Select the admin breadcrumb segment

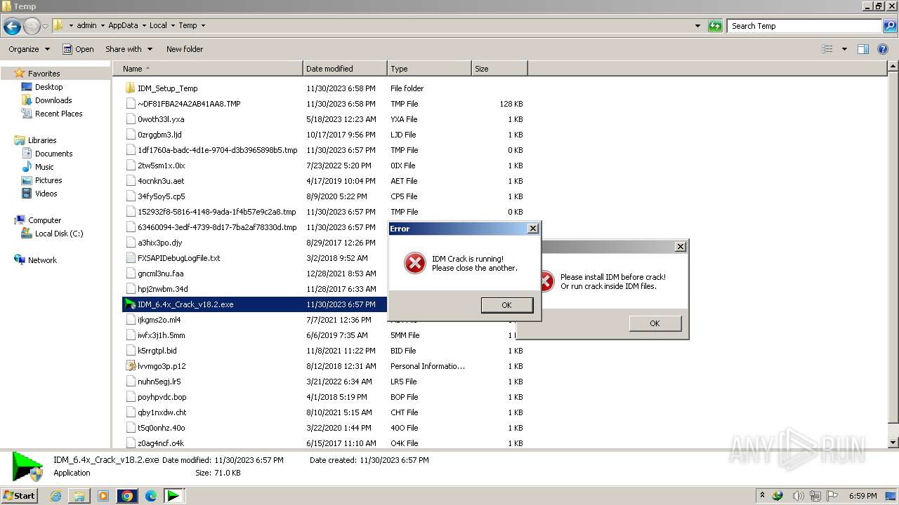click(86, 25)
